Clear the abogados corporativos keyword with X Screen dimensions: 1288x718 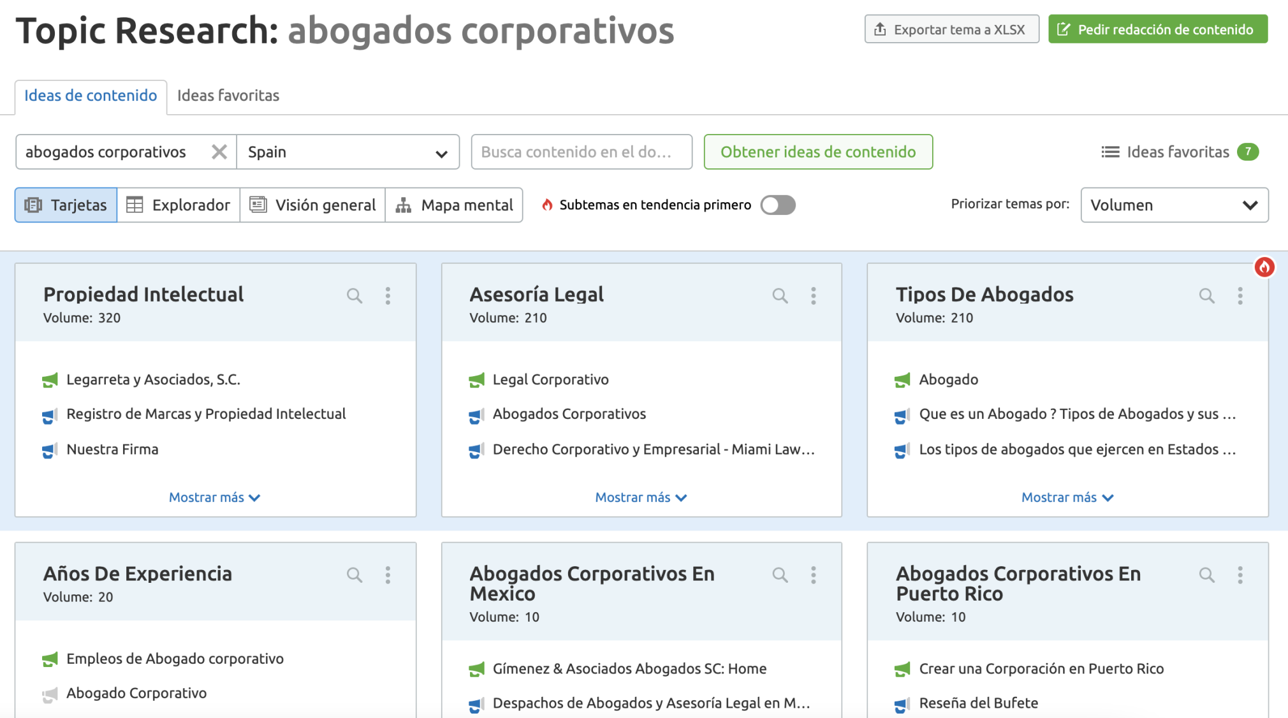coord(219,152)
